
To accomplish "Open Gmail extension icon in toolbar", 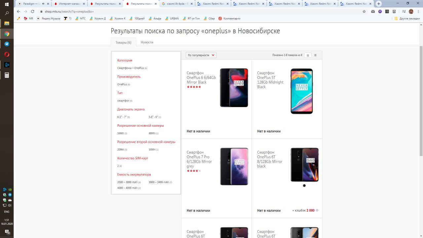I will (373, 11).
